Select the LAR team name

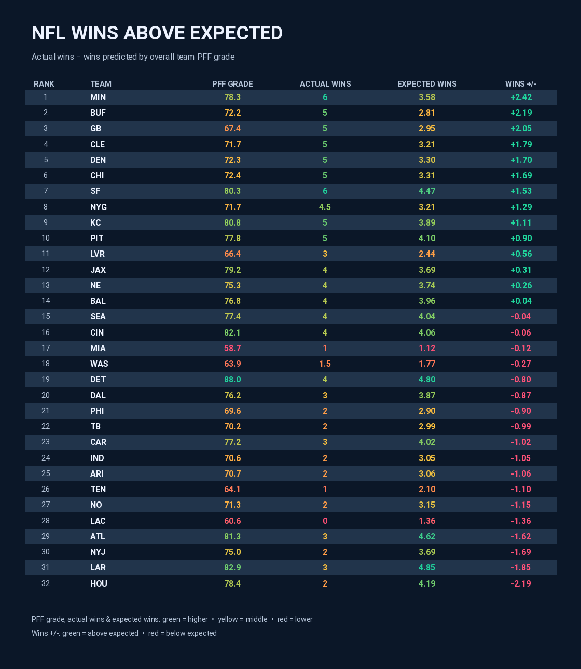click(98, 567)
